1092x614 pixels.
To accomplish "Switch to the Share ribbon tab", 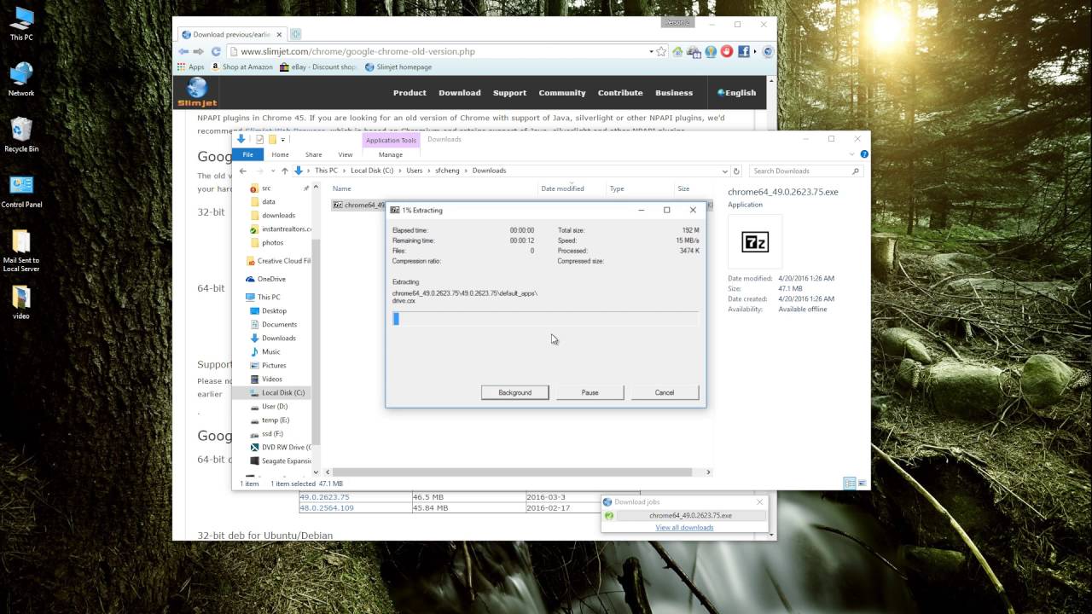I will click(313, 154).
